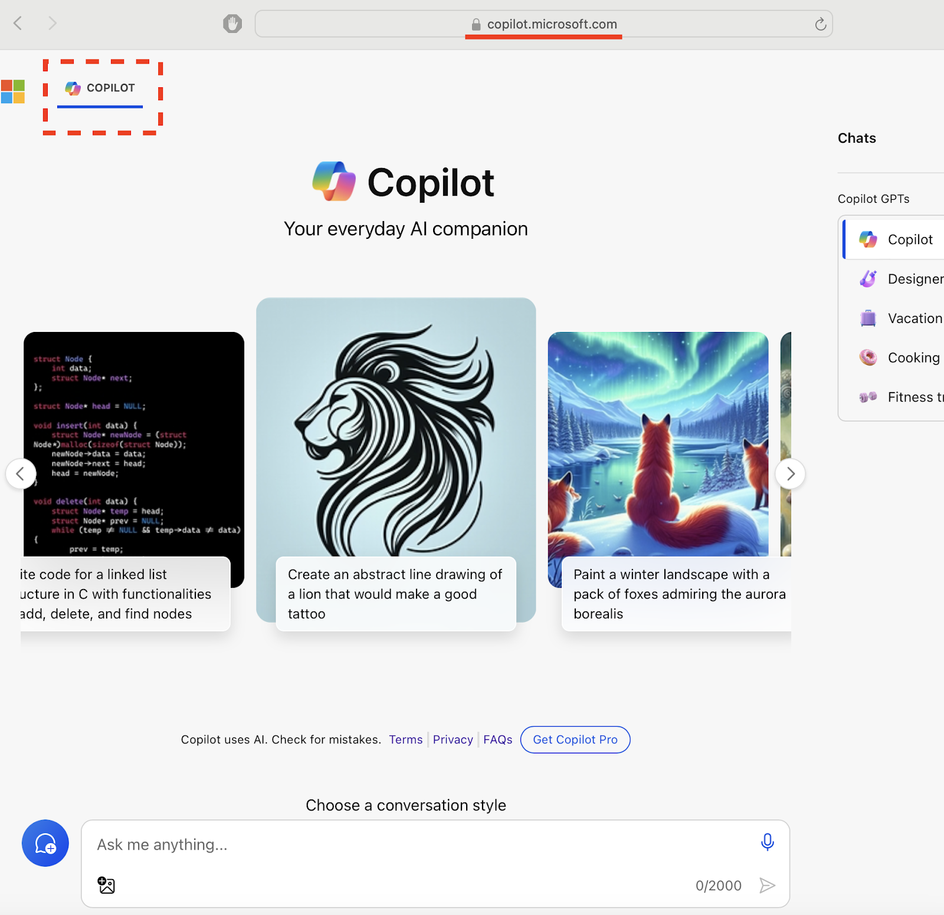Viewport: 944px width, 915px height.
Task: Click the Vacation GPT suitcase icon
Action: (x=868, y=318)
